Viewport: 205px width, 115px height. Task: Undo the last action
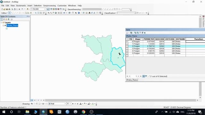coord(22,9)
